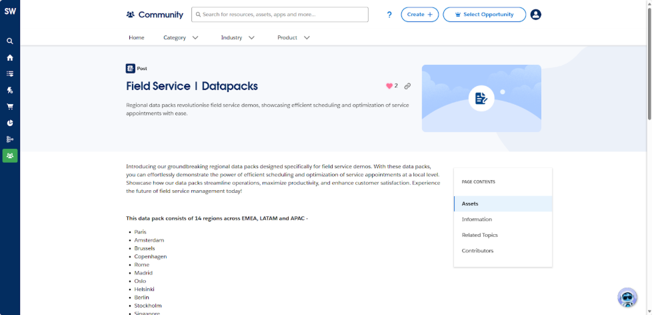Screen dimensions: 654x315
Task: Click the help question mark icon
Action: coord(389,15)
